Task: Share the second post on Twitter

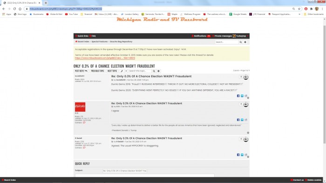Action: click(x=242, y=120)
